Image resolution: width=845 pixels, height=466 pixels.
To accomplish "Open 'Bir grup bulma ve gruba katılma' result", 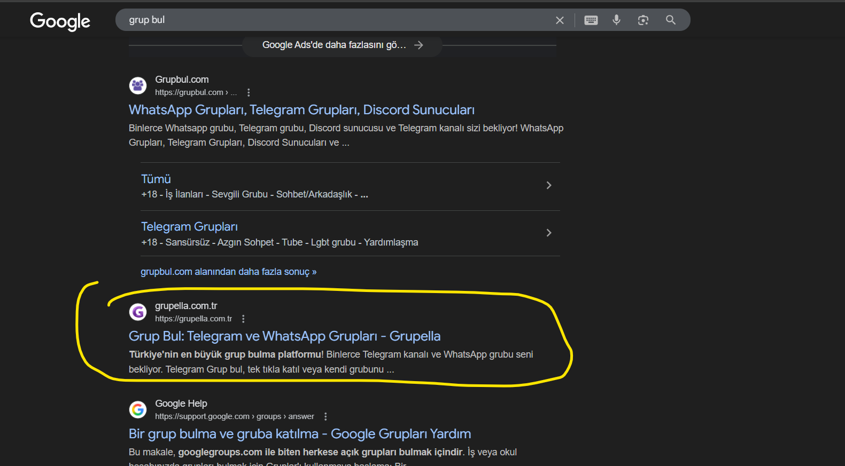I will 300,434.
